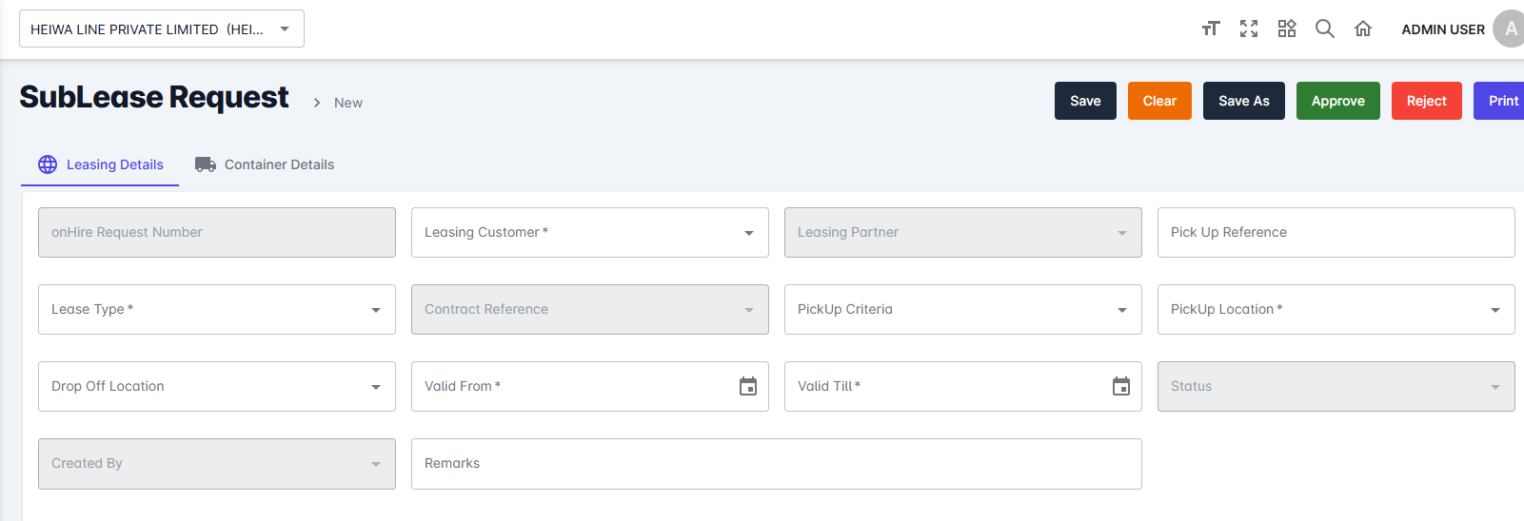The width and height of the screenshot is (1524, 521).
Task: Open the admin user avatar
Action: click(1509, 29)
